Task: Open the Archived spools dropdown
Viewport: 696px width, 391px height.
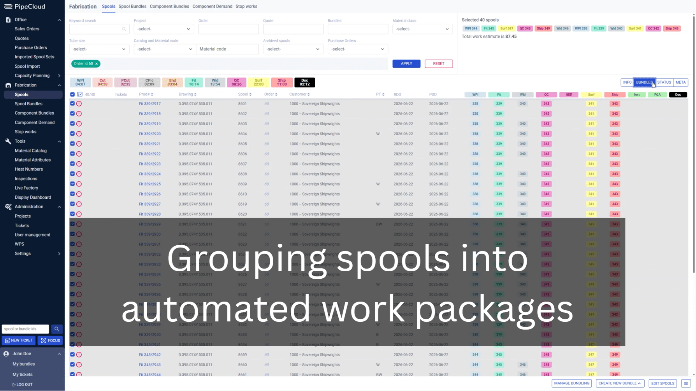Action: pyautogui.click(x=293, y=49)
